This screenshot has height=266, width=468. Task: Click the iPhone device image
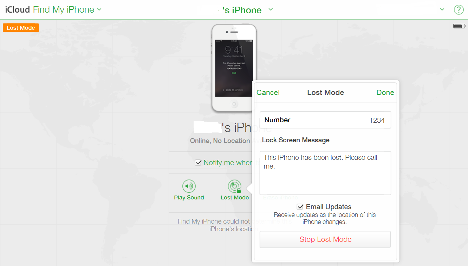click(x=234, y=68)
